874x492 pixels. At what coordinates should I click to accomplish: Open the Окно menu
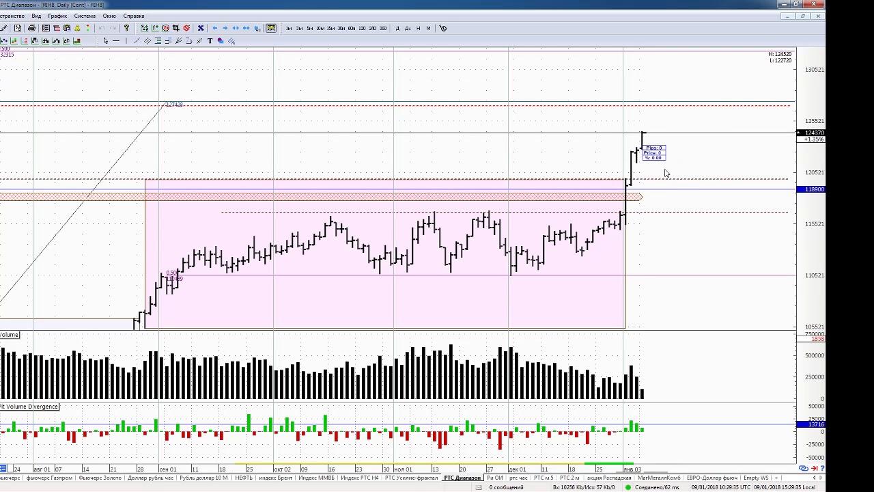click(109, 16)
